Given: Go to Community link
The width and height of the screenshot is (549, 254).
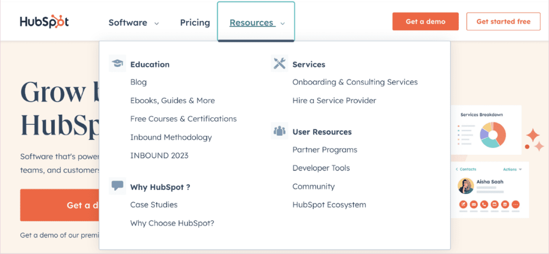Looking at the screenshot, I should [x=314, y=186].
